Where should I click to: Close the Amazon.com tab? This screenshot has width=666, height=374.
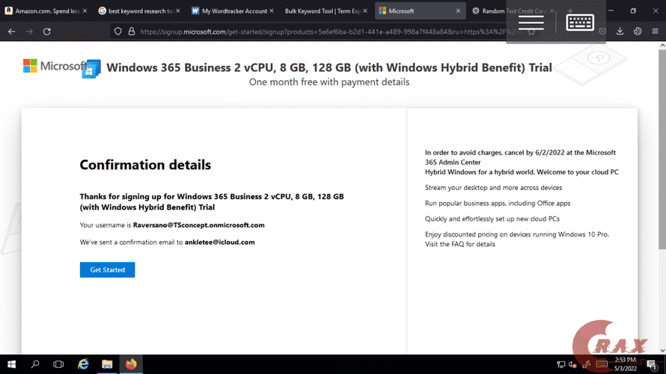[x=85, y=11]
